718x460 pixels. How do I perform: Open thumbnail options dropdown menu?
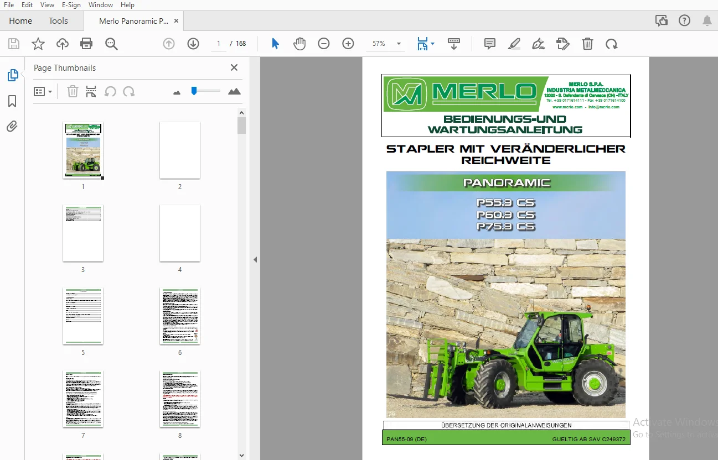tap(43, 91)
